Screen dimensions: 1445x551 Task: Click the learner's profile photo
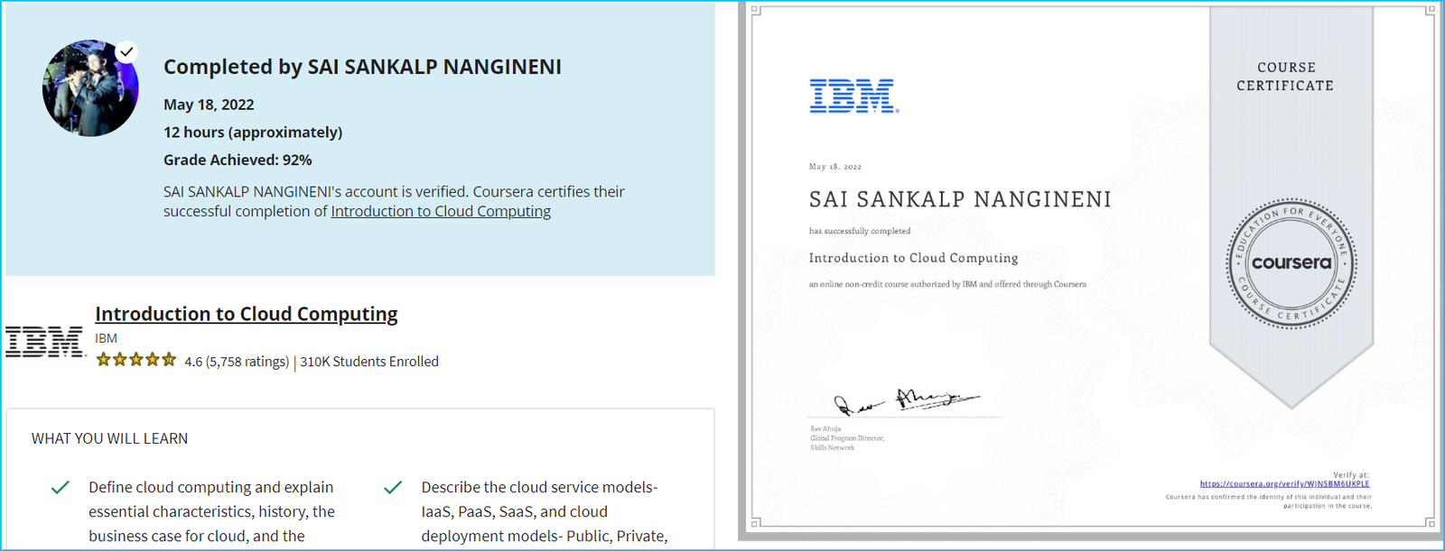90,88
